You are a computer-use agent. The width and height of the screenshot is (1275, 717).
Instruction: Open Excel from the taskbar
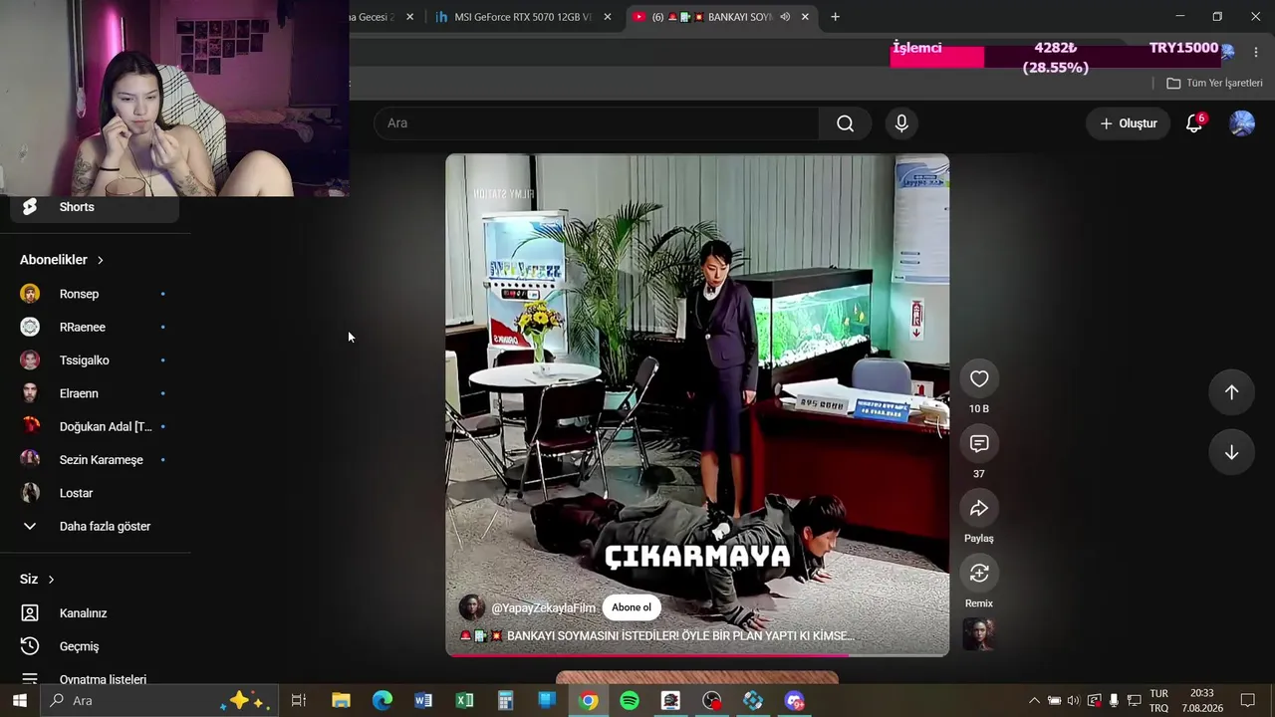pyautogui.click(x=464, y=701)
